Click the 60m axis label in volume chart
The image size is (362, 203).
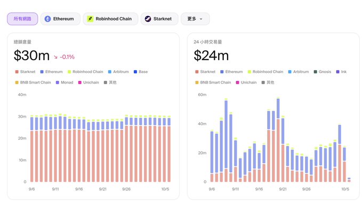(x=202, y=95)
